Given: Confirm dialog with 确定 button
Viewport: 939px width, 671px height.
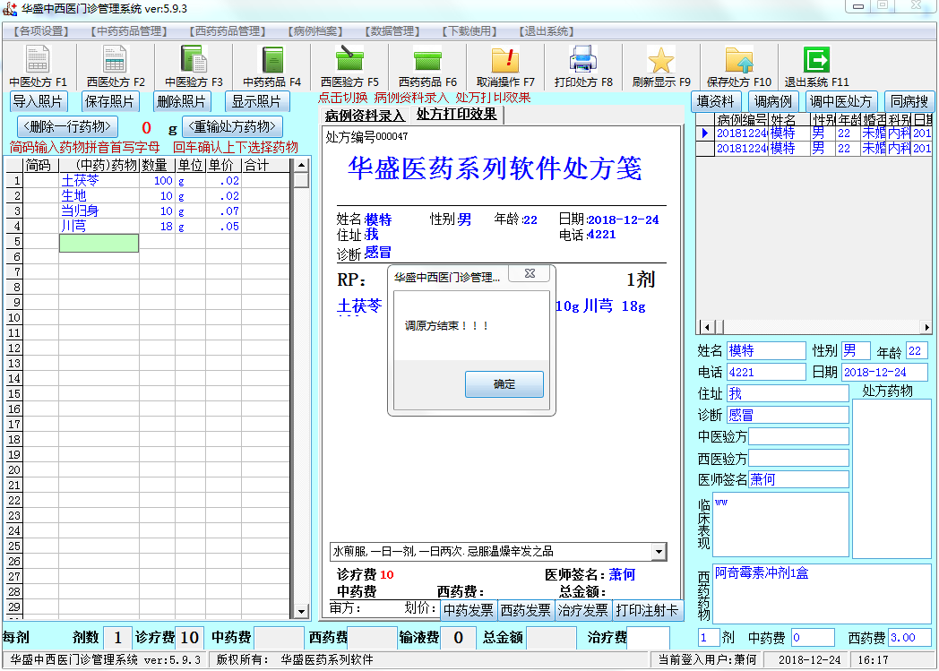Looking at the screenshot, I should point(504,384).
